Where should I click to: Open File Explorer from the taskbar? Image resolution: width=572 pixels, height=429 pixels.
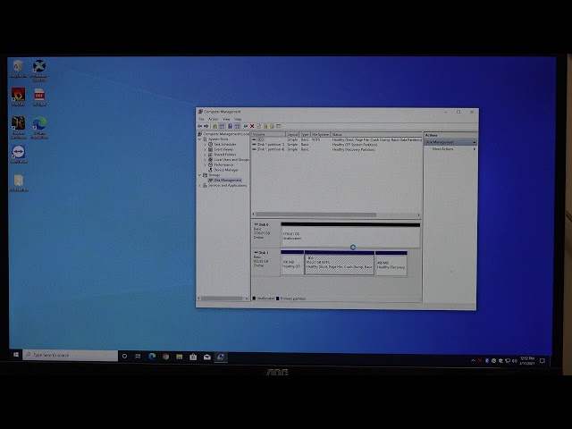click(179, 357)
